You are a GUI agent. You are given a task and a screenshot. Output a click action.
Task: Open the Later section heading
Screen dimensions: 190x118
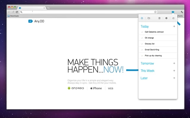(x=144, y=78)
